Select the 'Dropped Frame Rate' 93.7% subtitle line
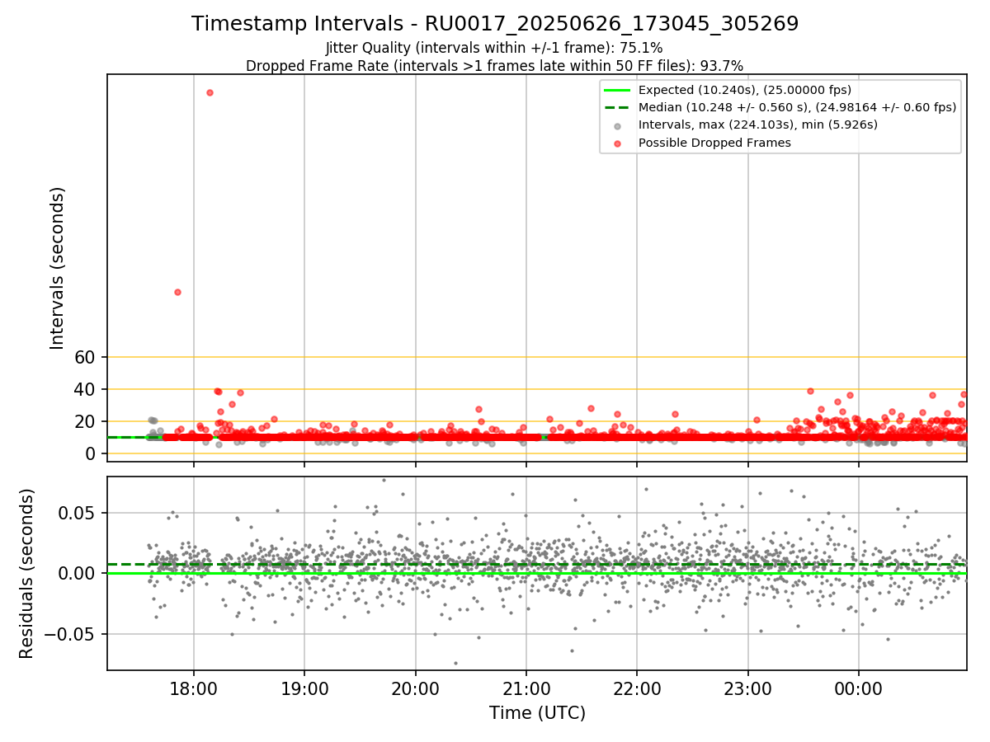 (495, 66)
